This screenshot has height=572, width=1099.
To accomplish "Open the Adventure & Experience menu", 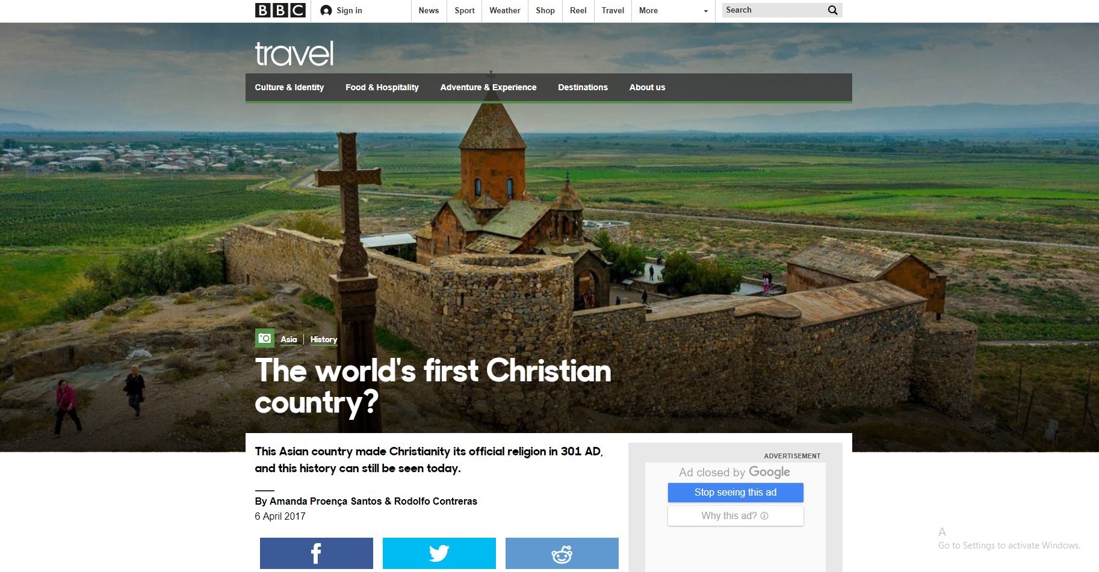I will [x=488, y=87].
